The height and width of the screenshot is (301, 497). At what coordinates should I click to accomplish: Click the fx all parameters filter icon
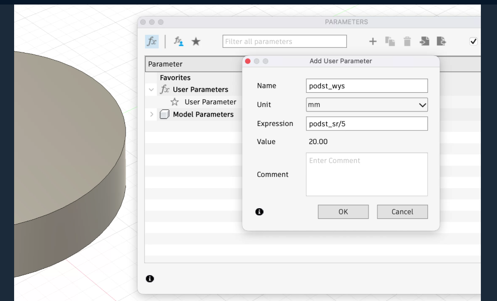click(x=152, y=41)
